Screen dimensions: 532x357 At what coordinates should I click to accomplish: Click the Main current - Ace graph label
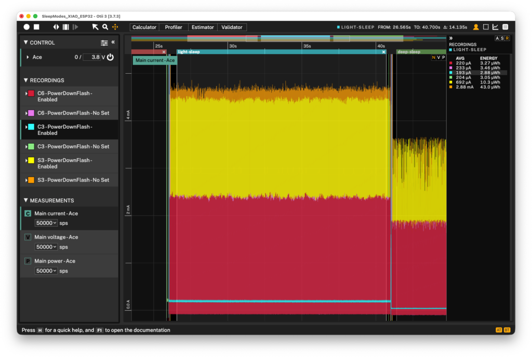[x=155, y=60]
